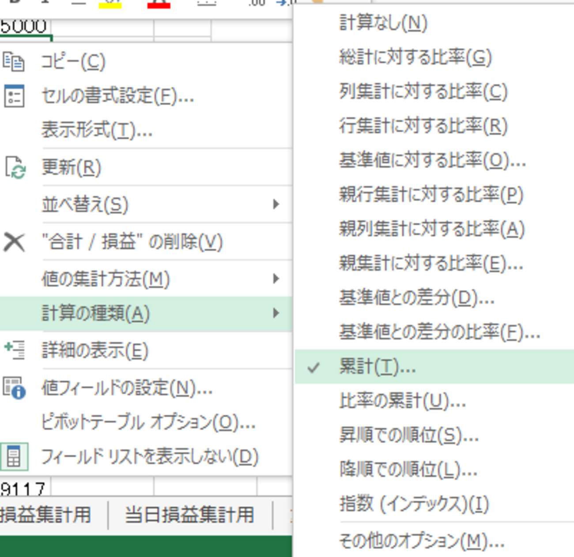Viewport: 574px width, 557px height.
Task: Select 基準値に対する比率(O)...
Action: point(434,160)
